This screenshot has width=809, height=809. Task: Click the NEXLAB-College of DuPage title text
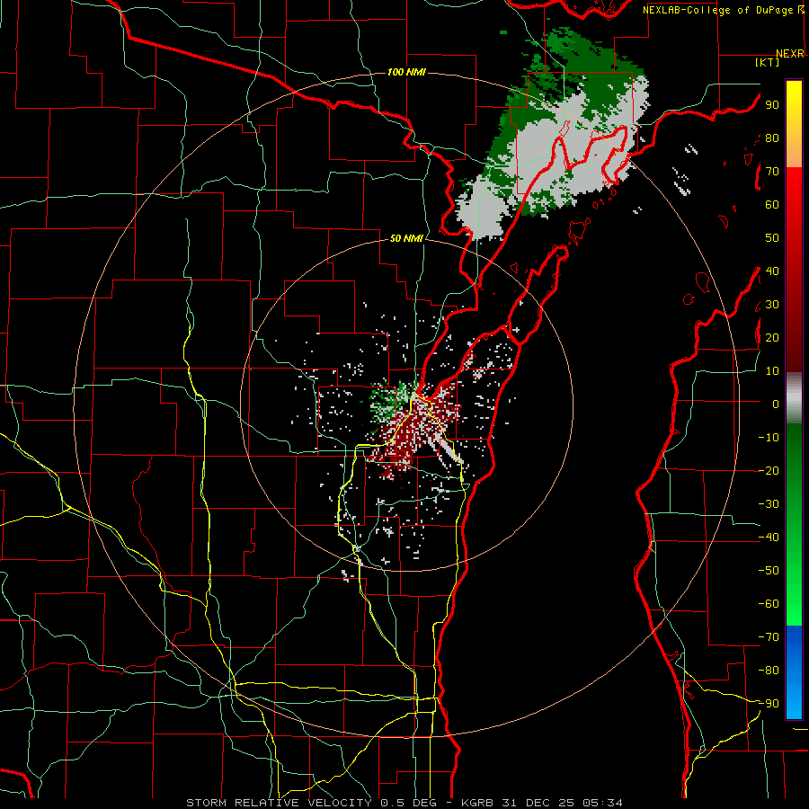coord(719,10)
